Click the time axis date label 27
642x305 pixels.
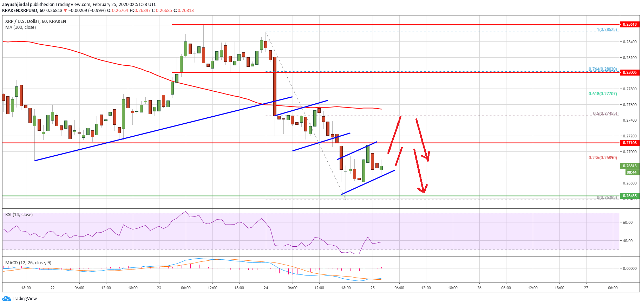(586, 288)
